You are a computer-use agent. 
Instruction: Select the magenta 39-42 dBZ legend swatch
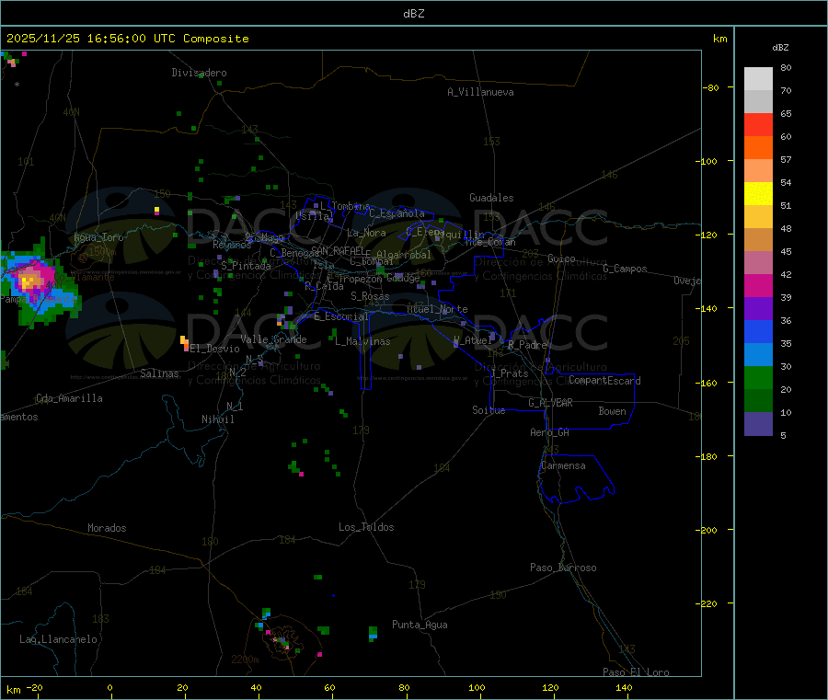point(758,285)
